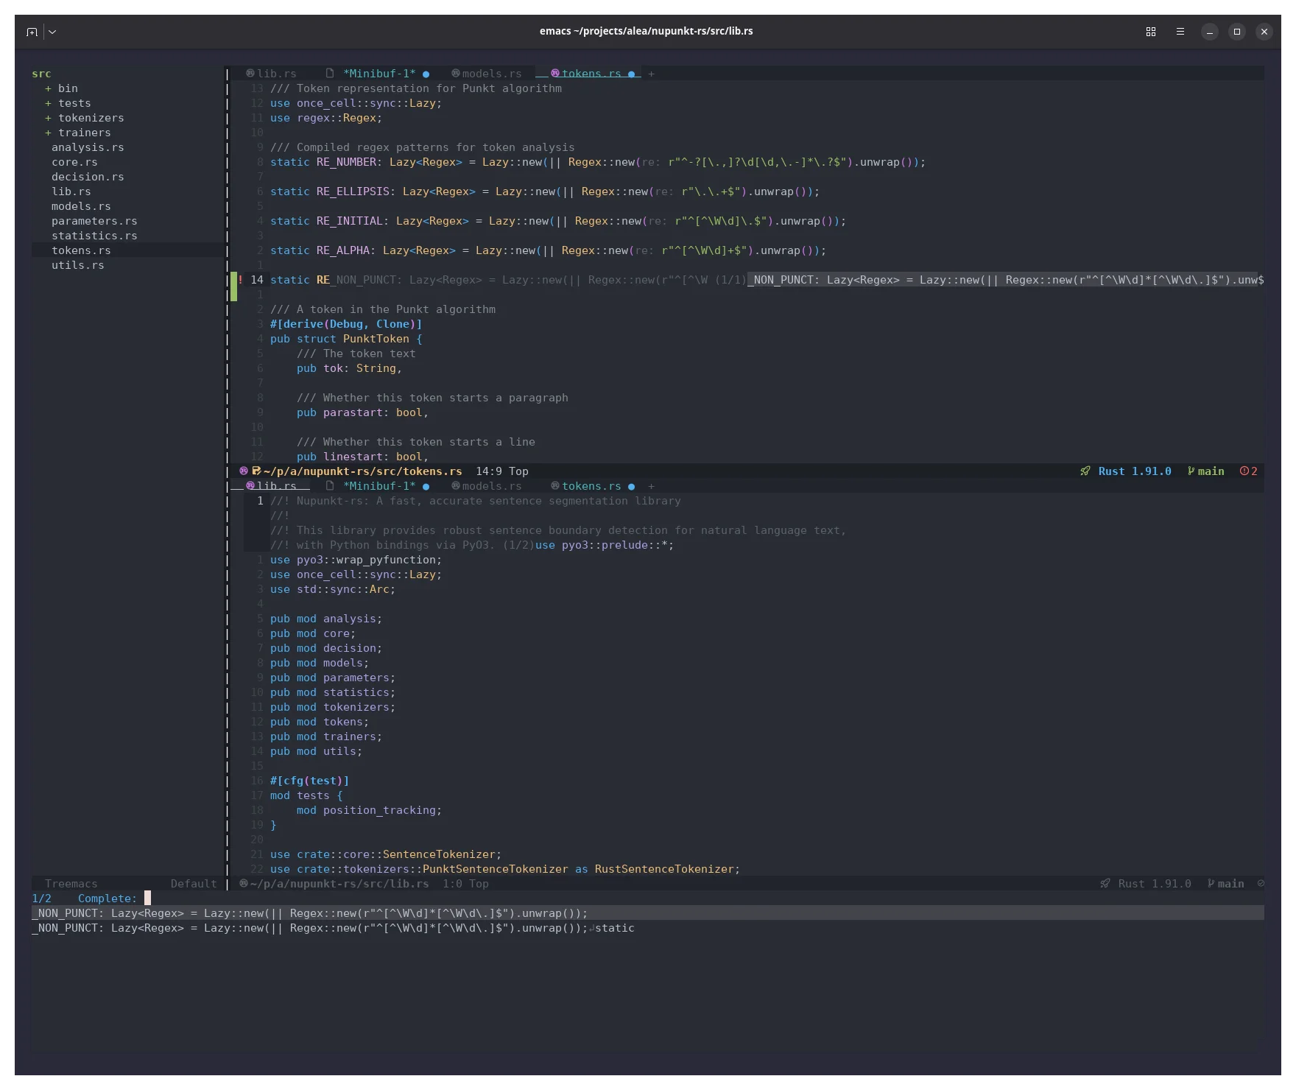Click the plus icon to add upper tab
This screenshot has height=1090, width=1296.
click(x=651, y=74)
